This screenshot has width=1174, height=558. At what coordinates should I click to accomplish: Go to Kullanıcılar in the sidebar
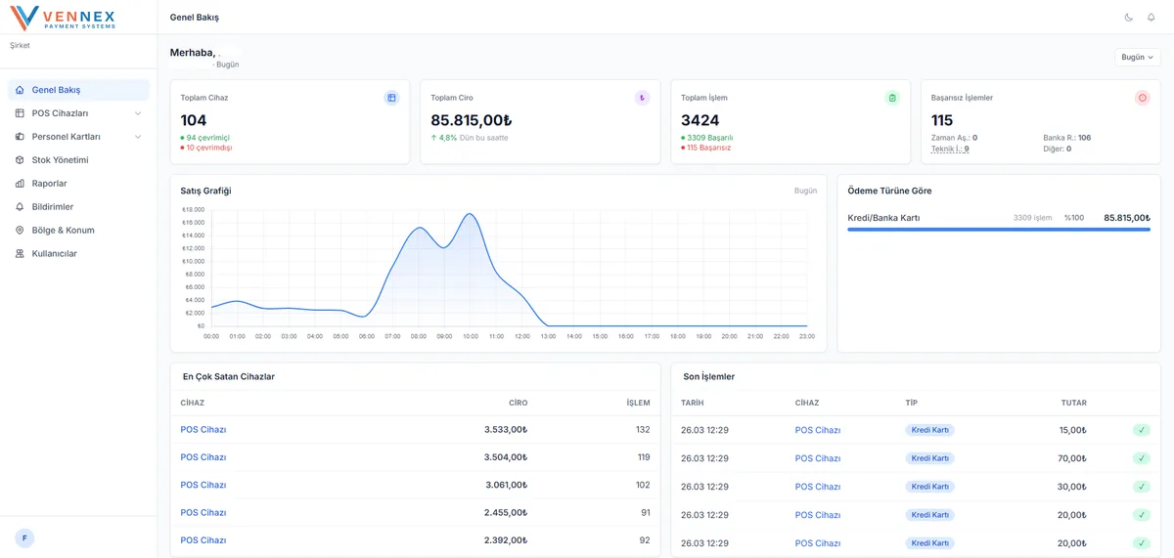tap(54, 254)
